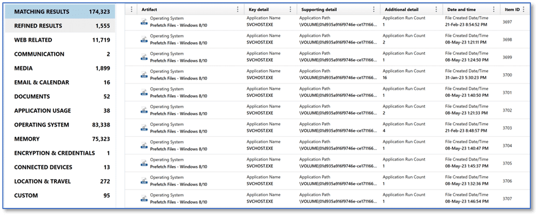Click application path in item 3701 row
Screen dimensions: 538x216
click(x=338, y=95)
